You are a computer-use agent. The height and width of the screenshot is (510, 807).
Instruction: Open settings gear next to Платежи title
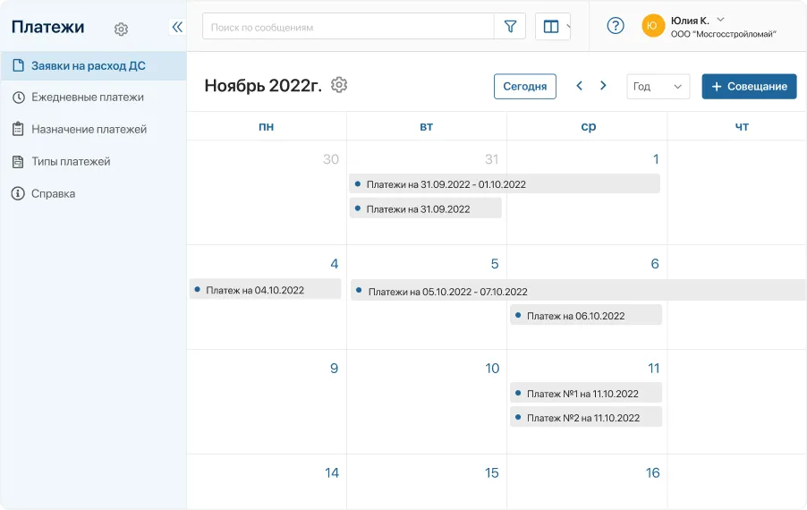pyautogui.click(x=122, y=29)
